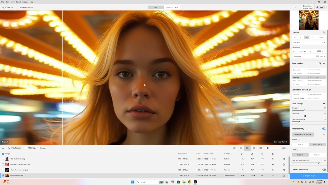Open the model comparison icon beside Basic models
The width and height of the screenshot is (328, 185).
click(x=320, y=63)
